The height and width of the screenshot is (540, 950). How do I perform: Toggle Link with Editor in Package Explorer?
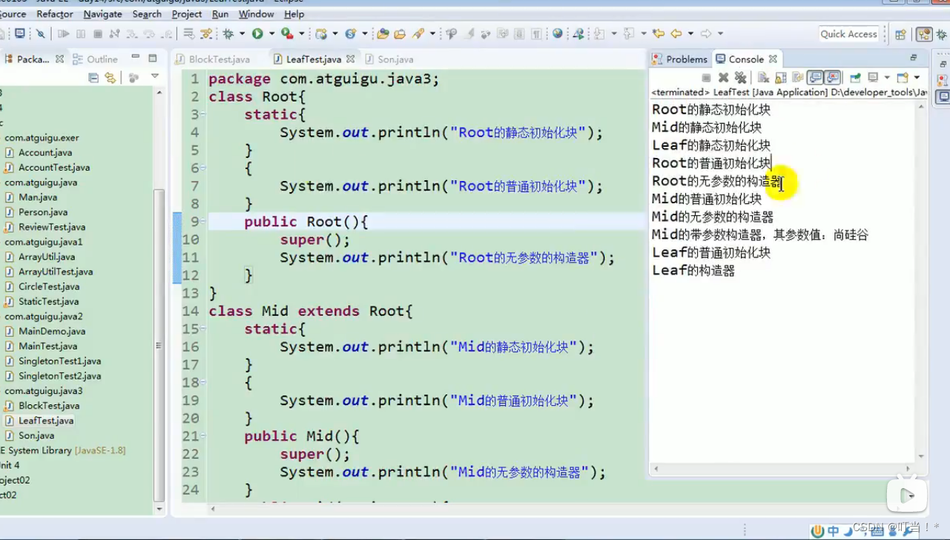(x=110, y=77)
